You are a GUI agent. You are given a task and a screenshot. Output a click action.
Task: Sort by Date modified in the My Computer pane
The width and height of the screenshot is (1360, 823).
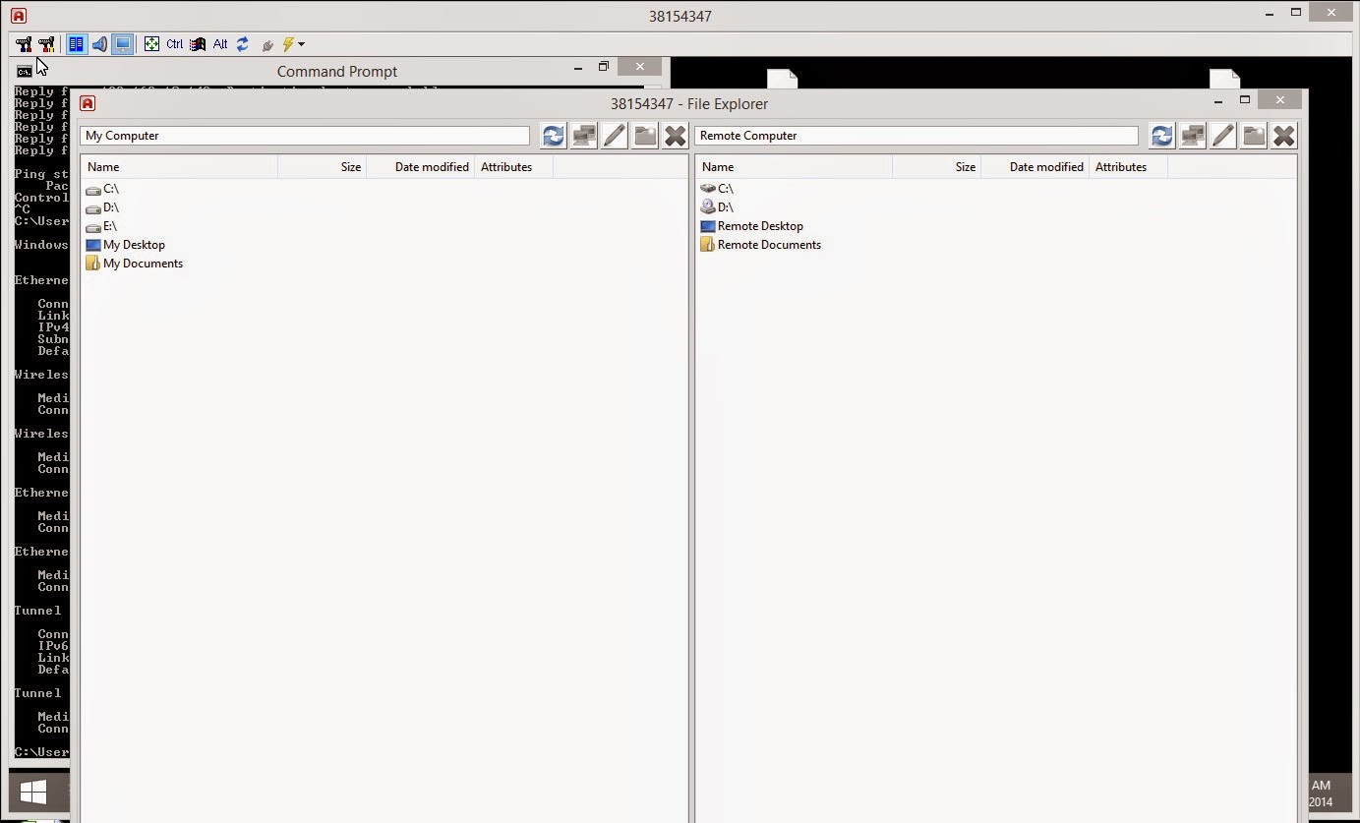(x=420, y=167)
